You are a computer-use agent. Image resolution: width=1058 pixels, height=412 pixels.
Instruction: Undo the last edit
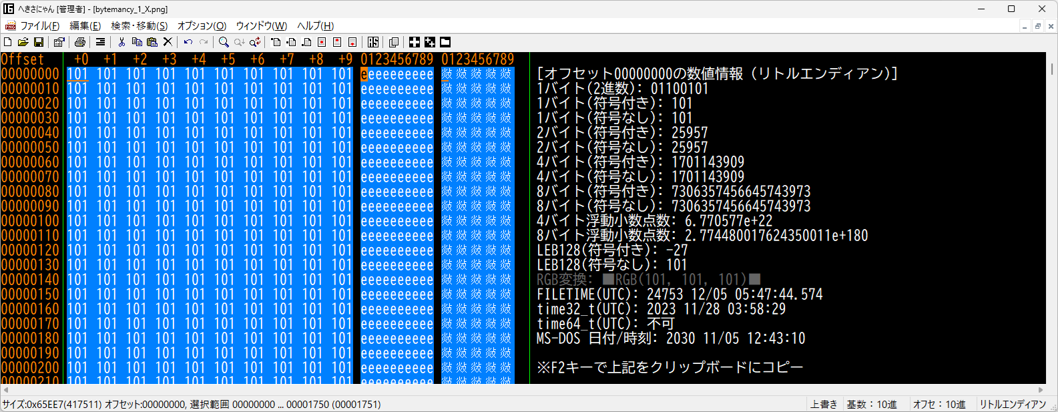pyautogui.click(x=188, y=42)
